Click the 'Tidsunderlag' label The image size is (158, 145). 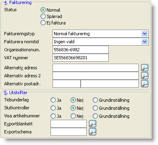16,100
